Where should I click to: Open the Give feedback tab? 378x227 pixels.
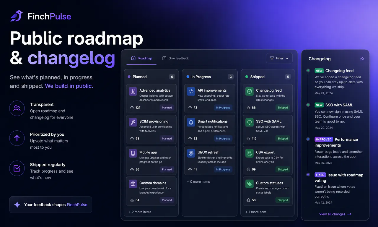[x=176, y=58]
